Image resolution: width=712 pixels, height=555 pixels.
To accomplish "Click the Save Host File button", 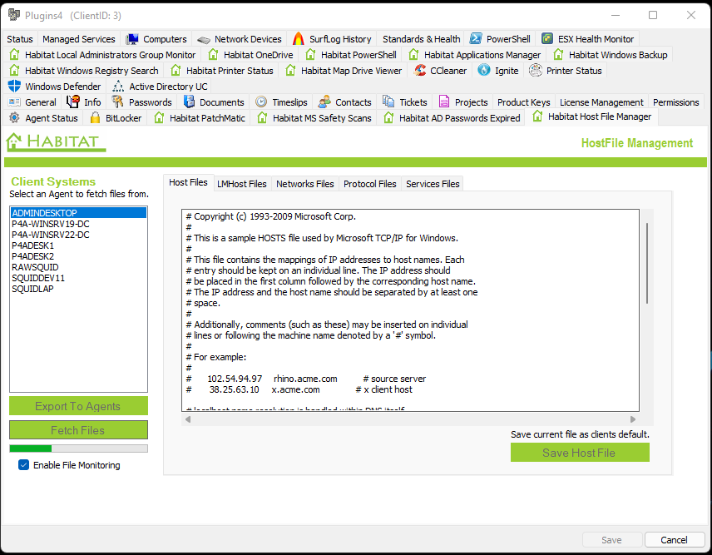I will tap(580, 453).
